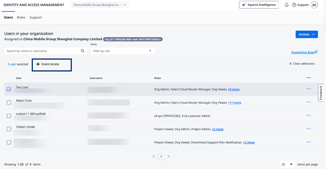The width and height of the screenshot is (326, 169).
Task: Show +2 more roles for SmartHand Support user
Action: 249,143
